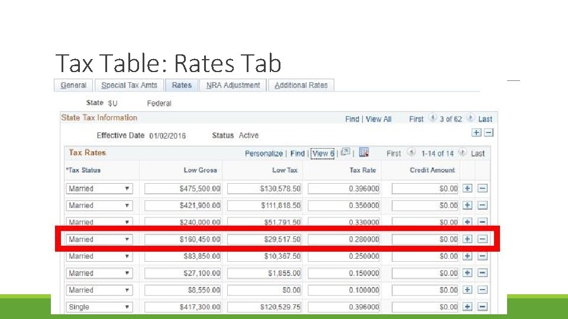The image size is (568, 319).
Task: Go to previous State Tax row arrow
Action: [x=432, y=118]
